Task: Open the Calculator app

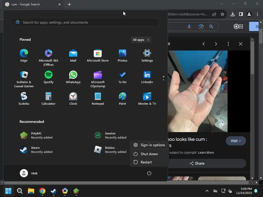Action: click(x=49, y=99)
